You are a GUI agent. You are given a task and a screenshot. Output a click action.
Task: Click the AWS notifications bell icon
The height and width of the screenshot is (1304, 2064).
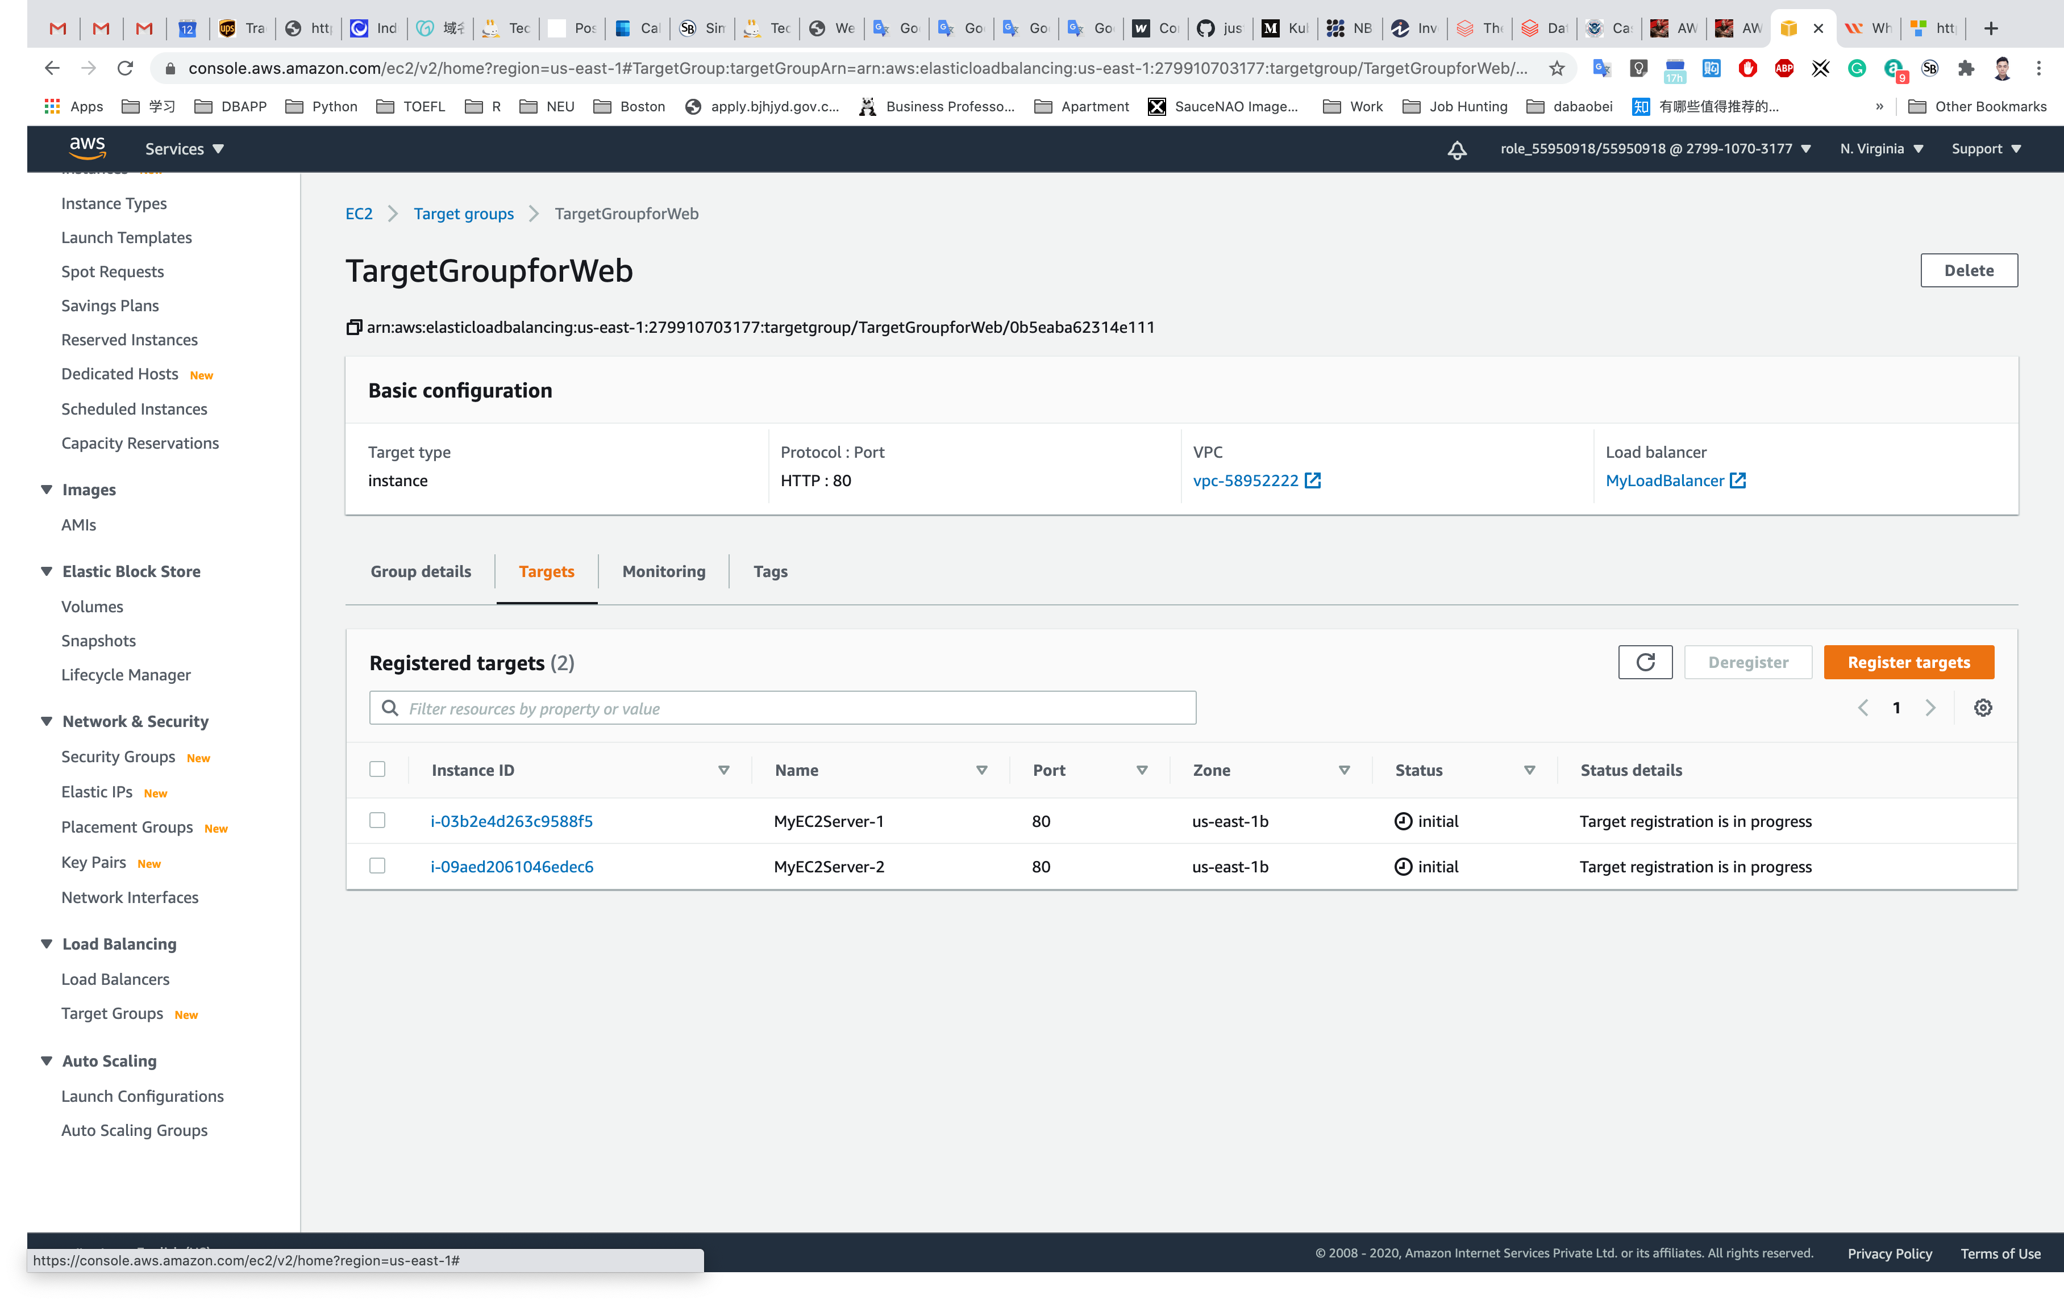tap(1457, 149)
